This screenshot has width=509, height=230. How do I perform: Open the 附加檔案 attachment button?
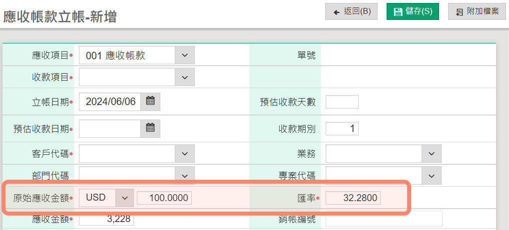pos(477,11)
